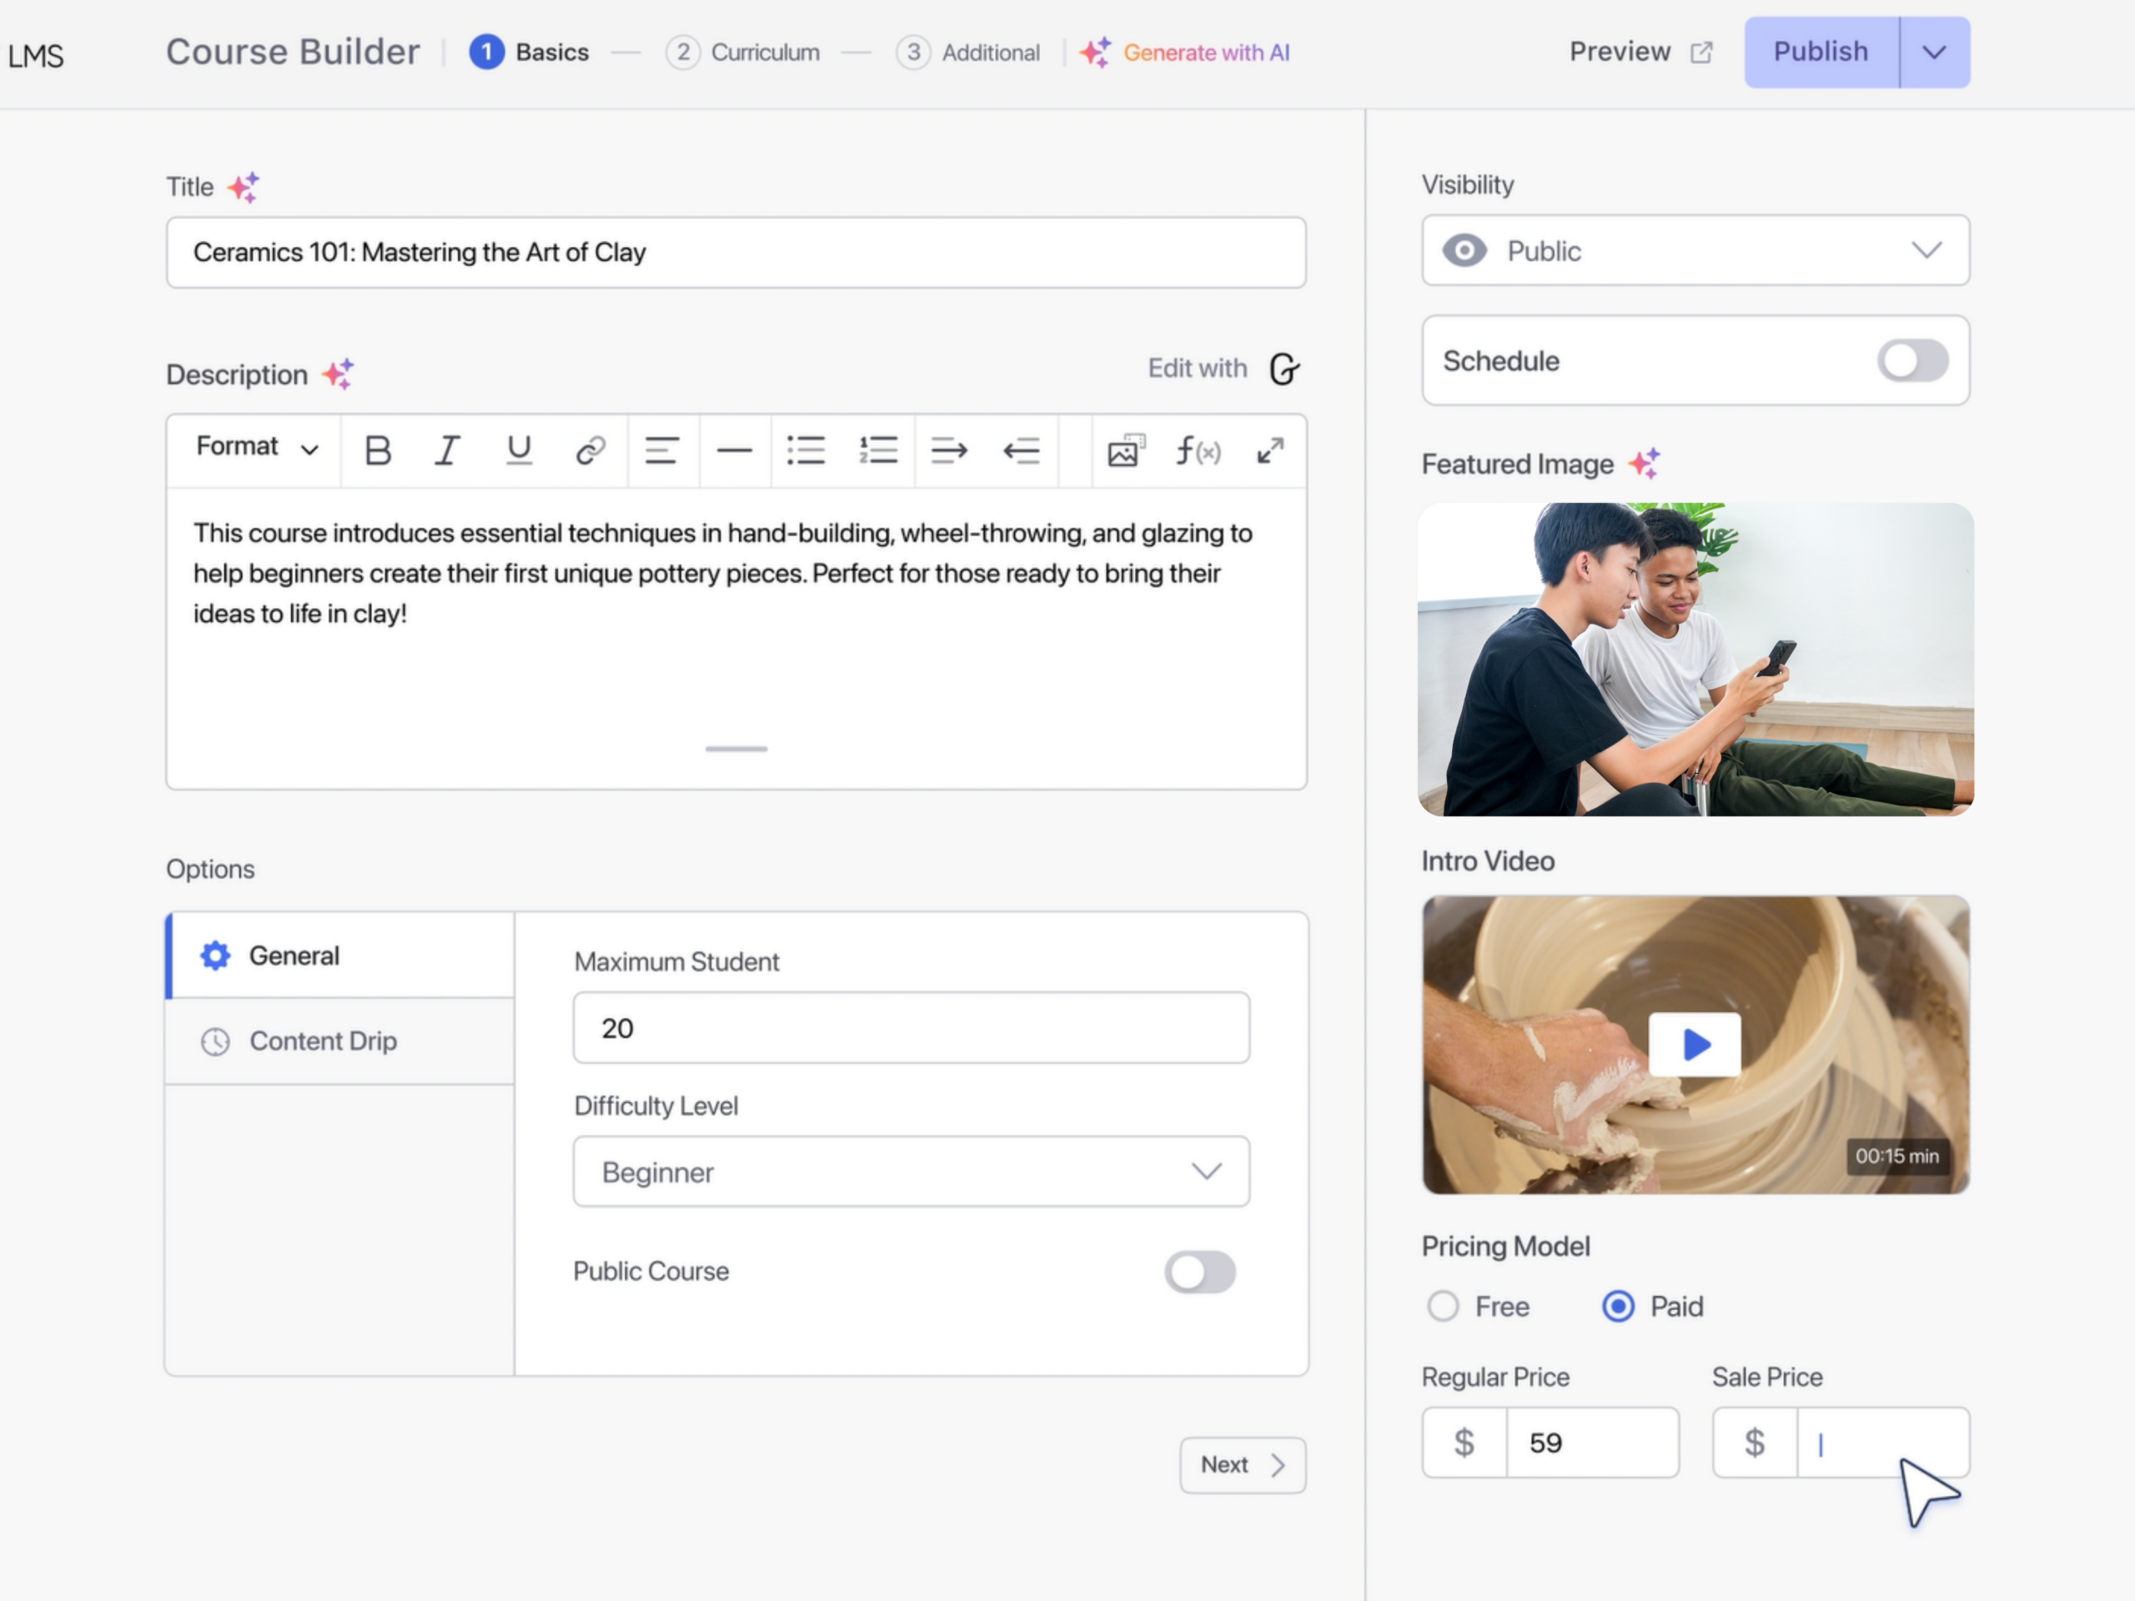The image size is (2135, 1601).
Task: Go to the Curriculum step
Action: (743, 52)
